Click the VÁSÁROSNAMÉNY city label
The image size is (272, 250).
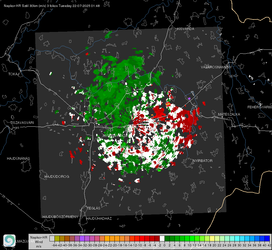(216, 67)
